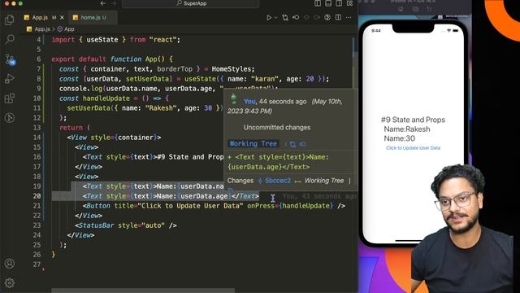Open the italic Working Tree link beside Changes
The width and height of the screenshot is (520, 293).
point(324,181)
